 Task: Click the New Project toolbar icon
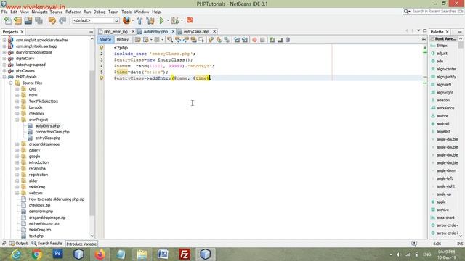[x=18, y=20]
